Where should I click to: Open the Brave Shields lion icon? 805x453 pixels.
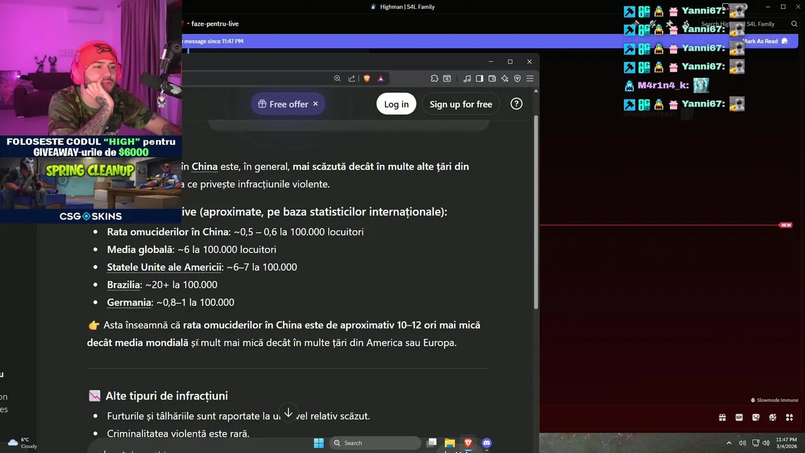point(367,79)
